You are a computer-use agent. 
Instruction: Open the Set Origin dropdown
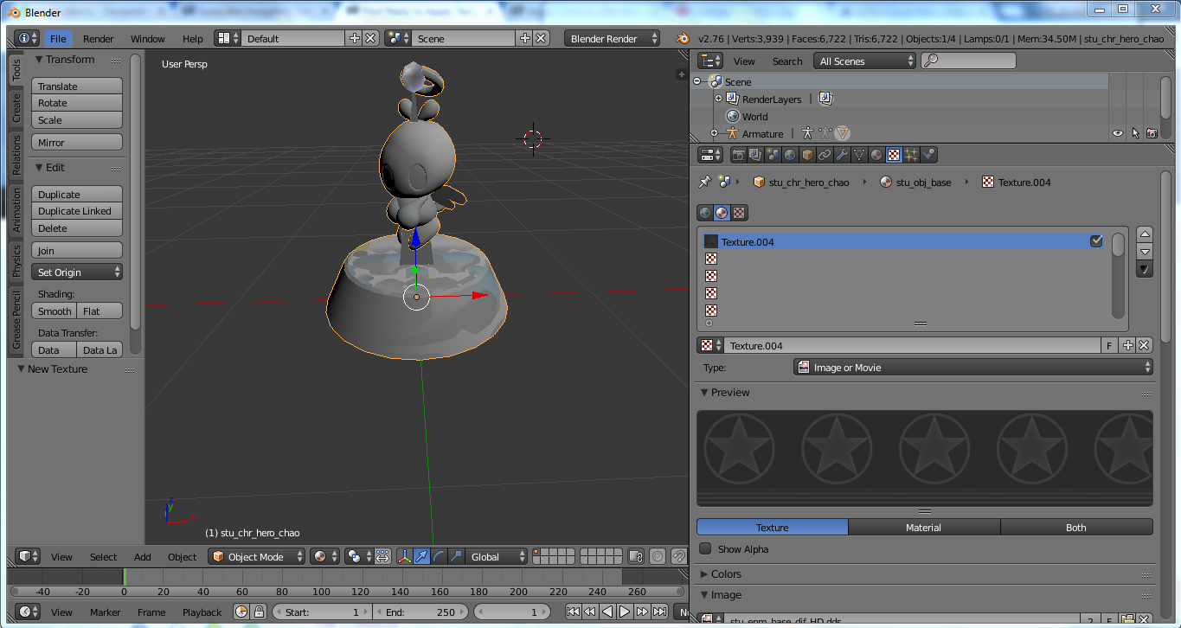(x=77, y=272)
